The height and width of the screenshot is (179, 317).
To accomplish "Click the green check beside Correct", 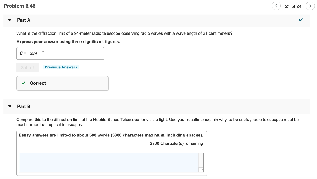I will coord(23,83).
